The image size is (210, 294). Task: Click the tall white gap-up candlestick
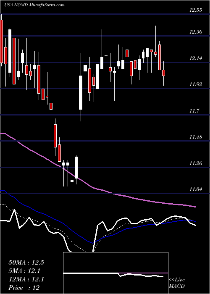pos(81,92)
